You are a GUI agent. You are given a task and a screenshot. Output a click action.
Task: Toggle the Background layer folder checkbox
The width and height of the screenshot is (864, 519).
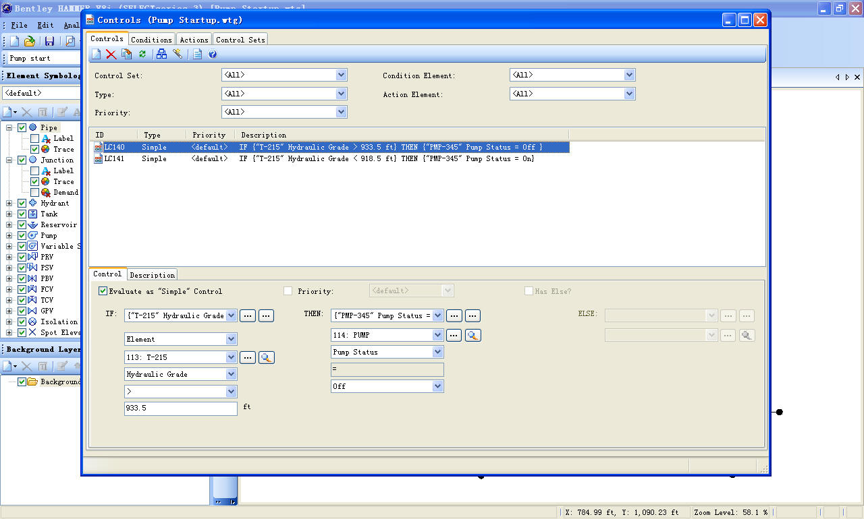[22, 381]
